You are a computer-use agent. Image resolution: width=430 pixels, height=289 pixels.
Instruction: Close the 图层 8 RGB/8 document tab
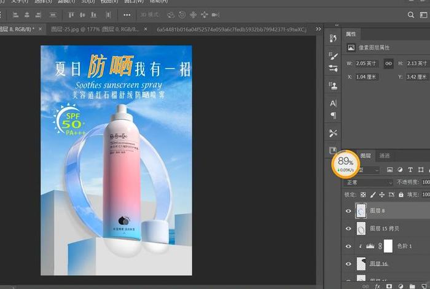point(41,29)
